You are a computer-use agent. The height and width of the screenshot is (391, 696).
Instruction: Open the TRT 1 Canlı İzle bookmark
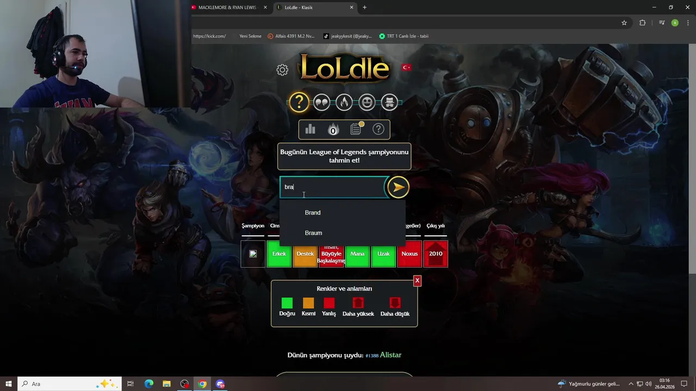(404, 36)
